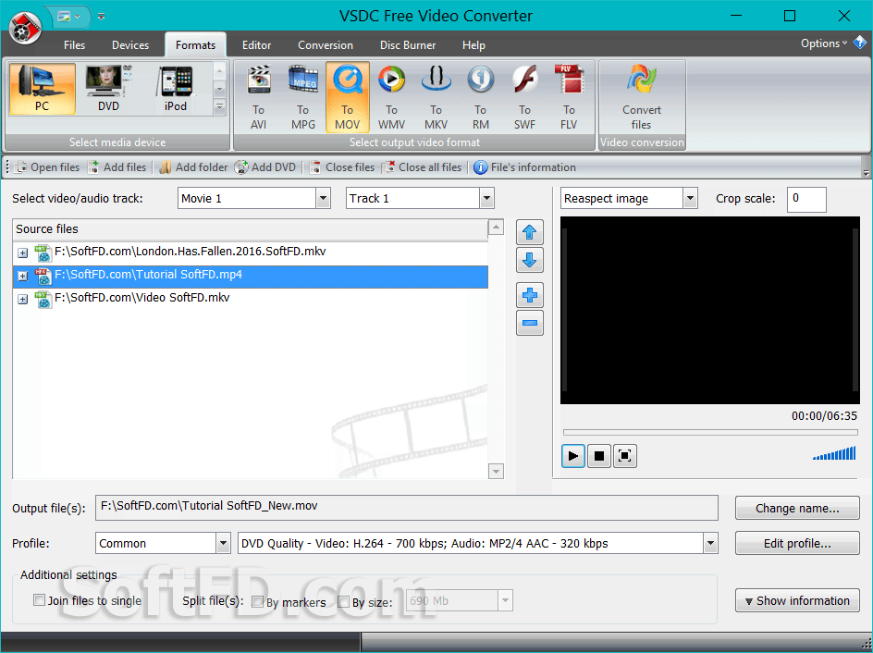Choose To RM output format
This screenshot has width=873, height=653.
(x=481, y=97)
